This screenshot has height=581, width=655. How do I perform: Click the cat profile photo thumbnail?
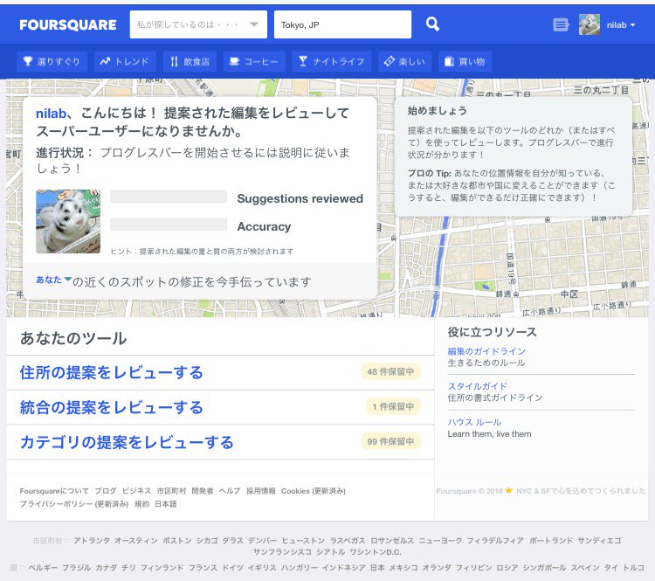coord(61,222)
